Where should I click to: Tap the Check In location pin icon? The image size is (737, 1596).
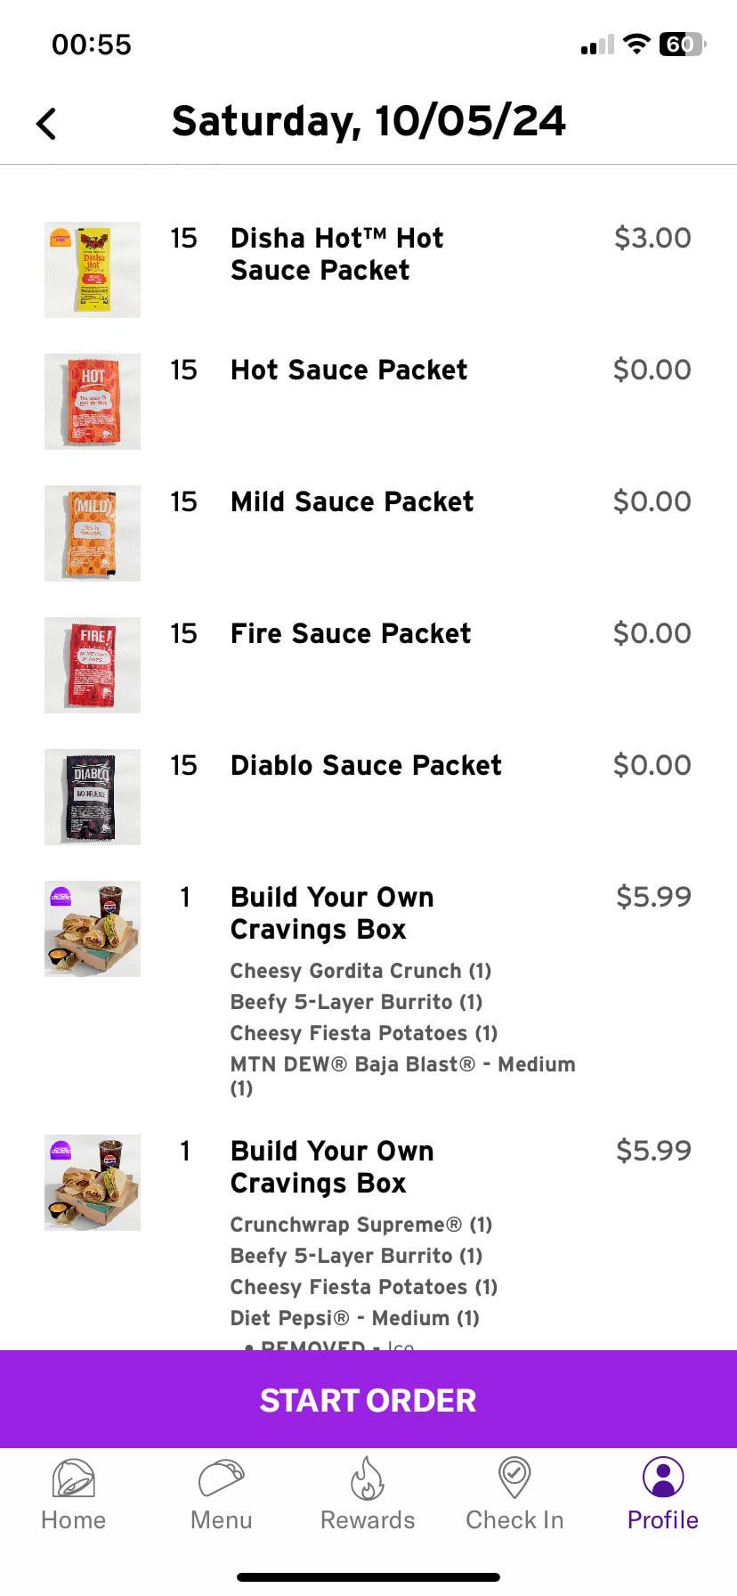(514, 1478)
